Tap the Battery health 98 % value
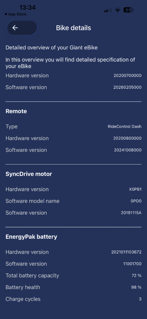This screenshot has height=319, width=147. coord(136,287)
